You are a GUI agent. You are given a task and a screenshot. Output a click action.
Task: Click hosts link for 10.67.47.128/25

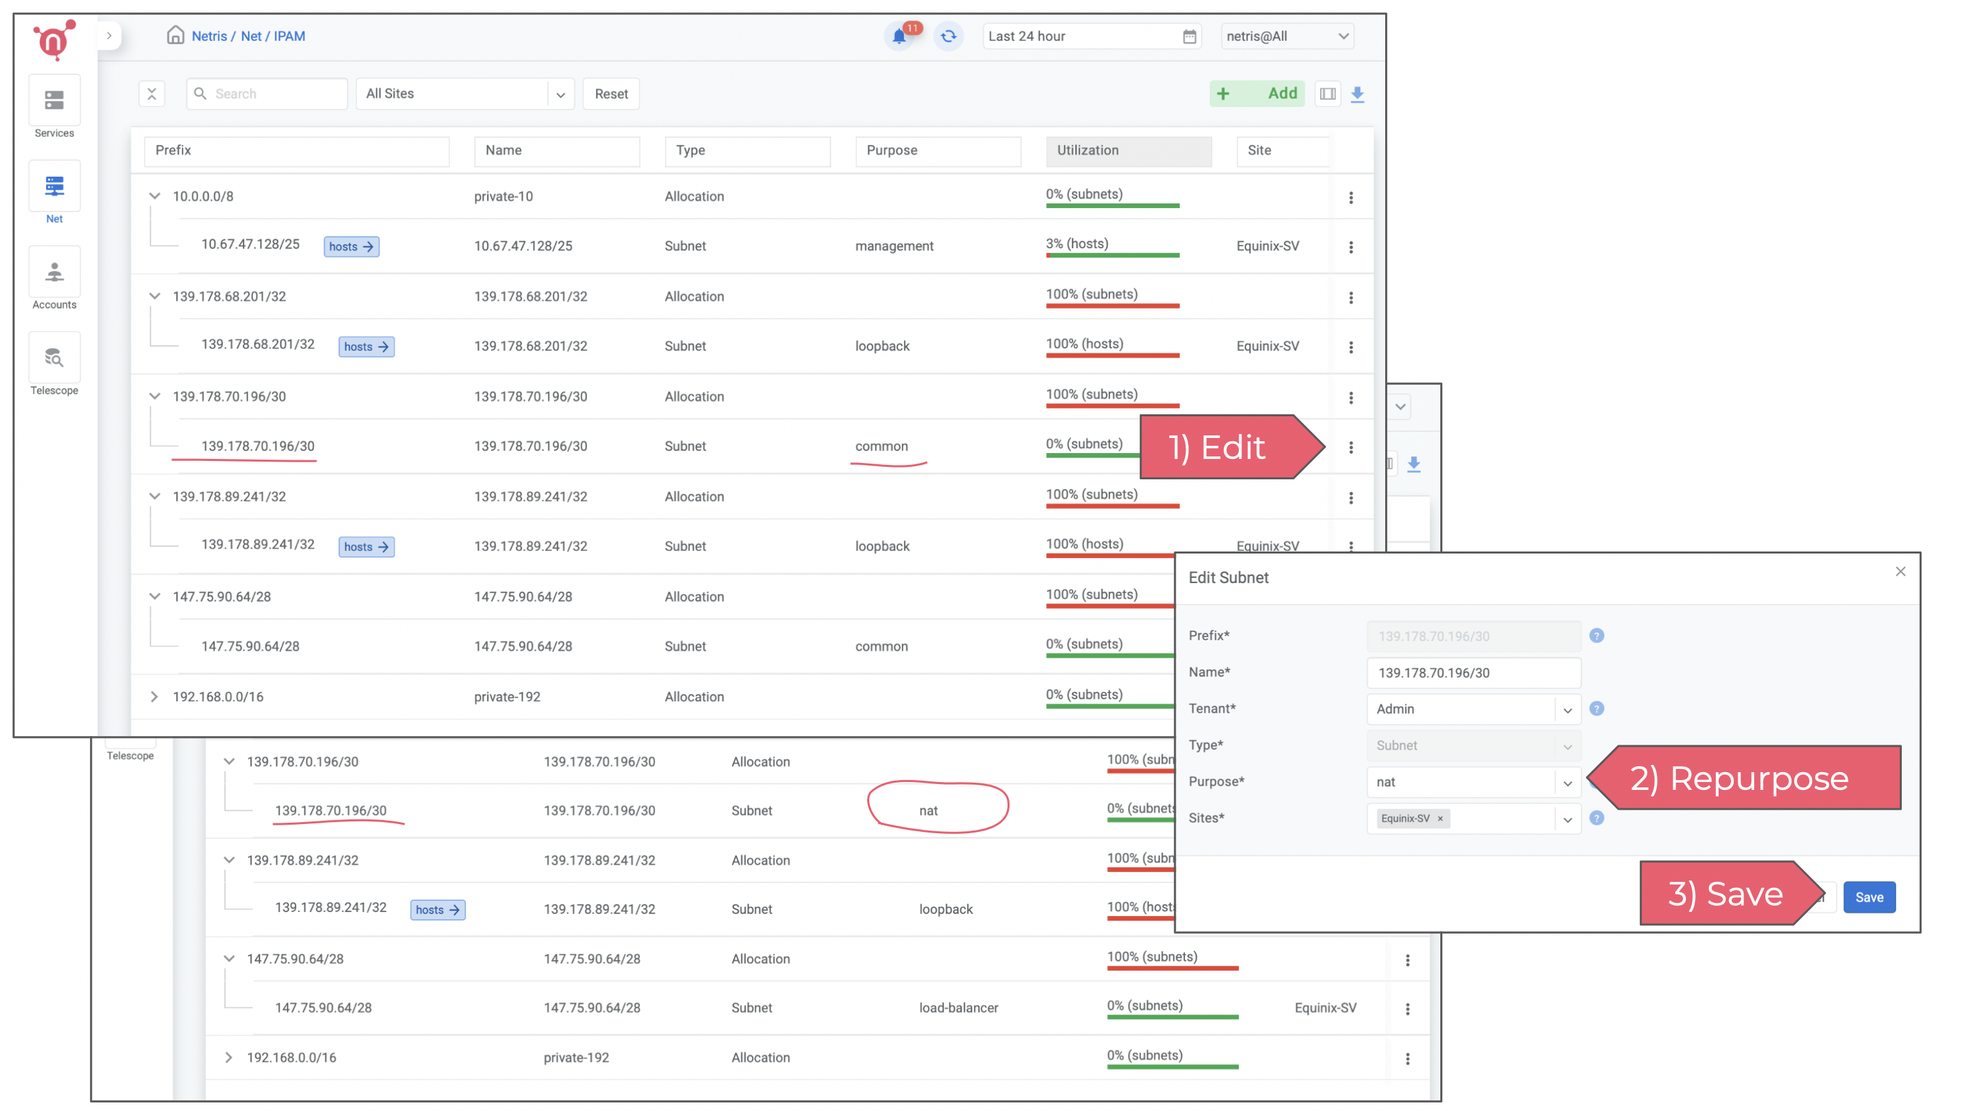tap(351, 246)
